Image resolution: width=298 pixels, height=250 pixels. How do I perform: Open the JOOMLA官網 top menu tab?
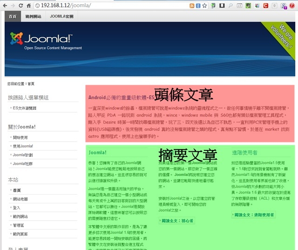click(61, 17)
